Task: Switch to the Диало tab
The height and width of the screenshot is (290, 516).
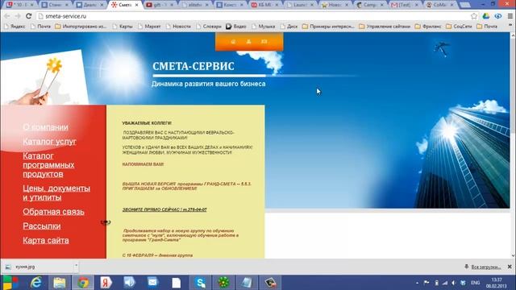Action: click(x=89, y=5)
